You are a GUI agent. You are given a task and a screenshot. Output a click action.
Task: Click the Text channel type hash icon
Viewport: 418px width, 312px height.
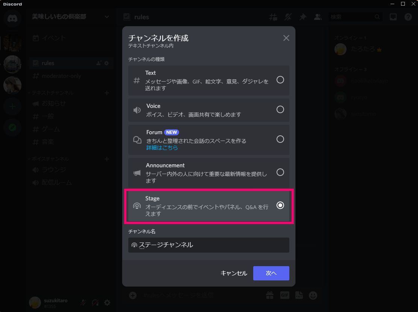click(x=137, y=80)
